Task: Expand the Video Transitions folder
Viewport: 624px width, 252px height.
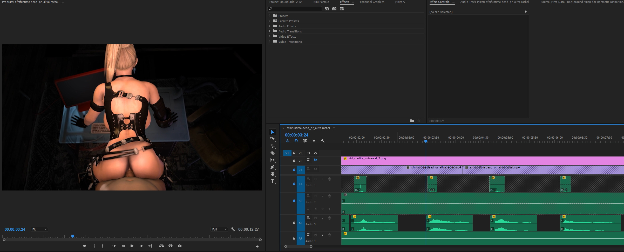Action: click(x=269, y=42)
